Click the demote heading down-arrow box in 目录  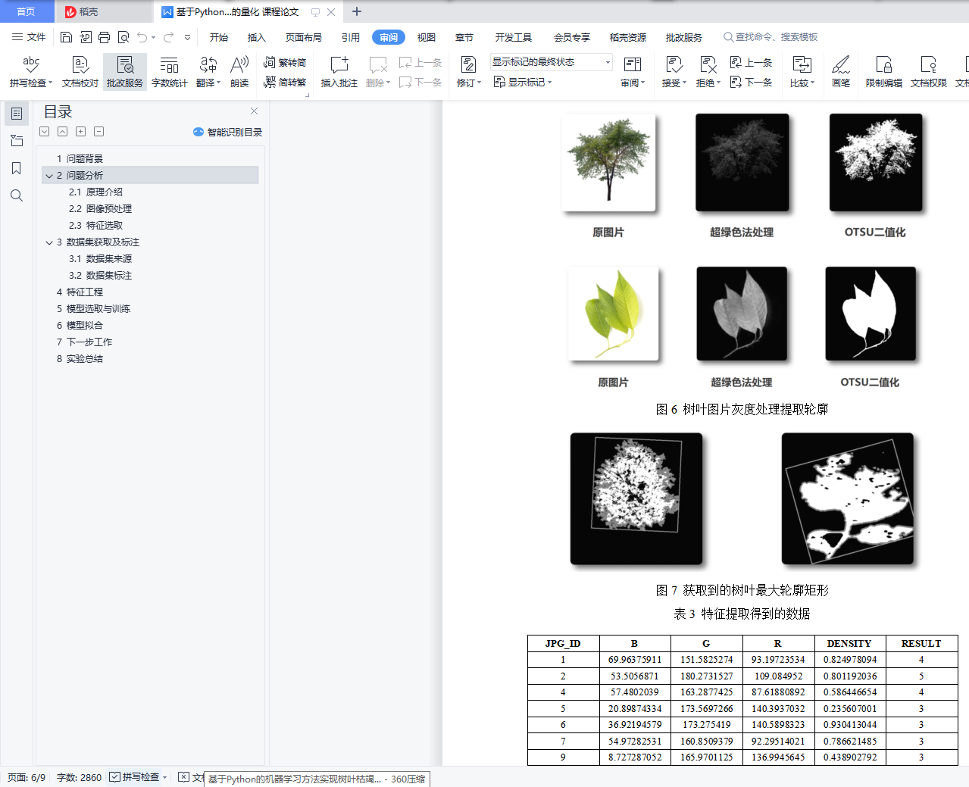45,131
